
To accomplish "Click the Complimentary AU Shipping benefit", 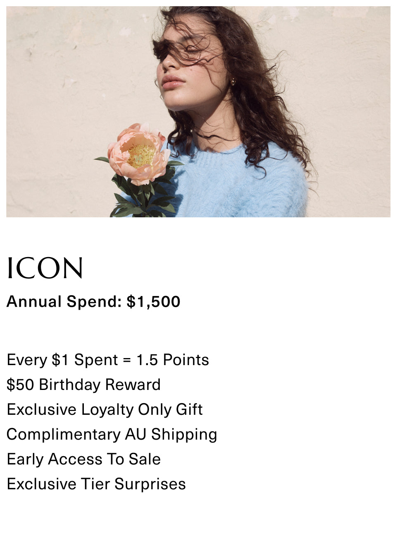I will tap(112, 434).
